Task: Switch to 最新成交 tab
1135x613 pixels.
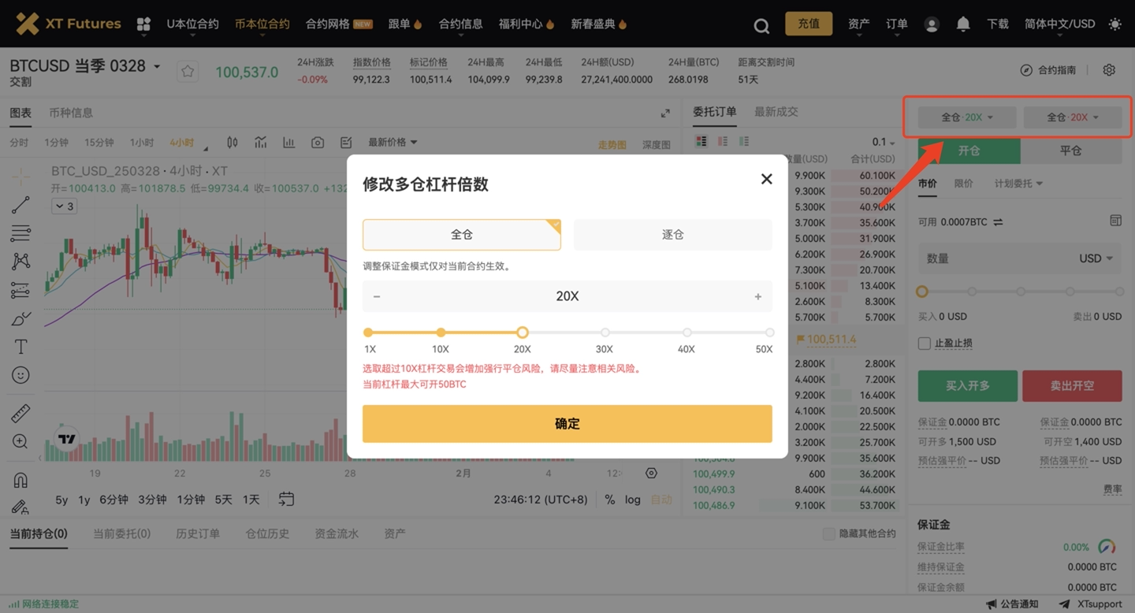Action: point(776,112)
